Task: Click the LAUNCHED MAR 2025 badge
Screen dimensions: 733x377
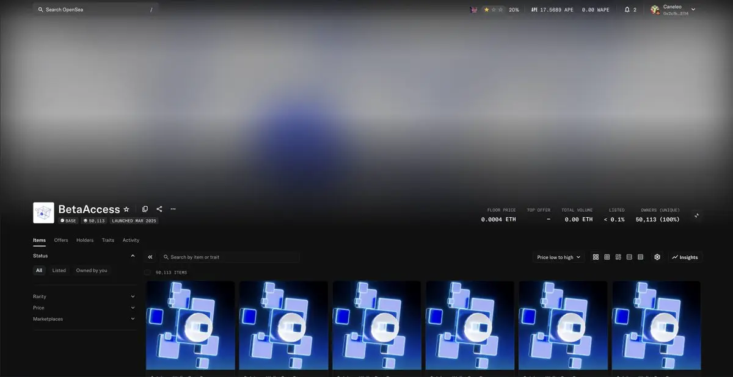Action: [134, 220]
